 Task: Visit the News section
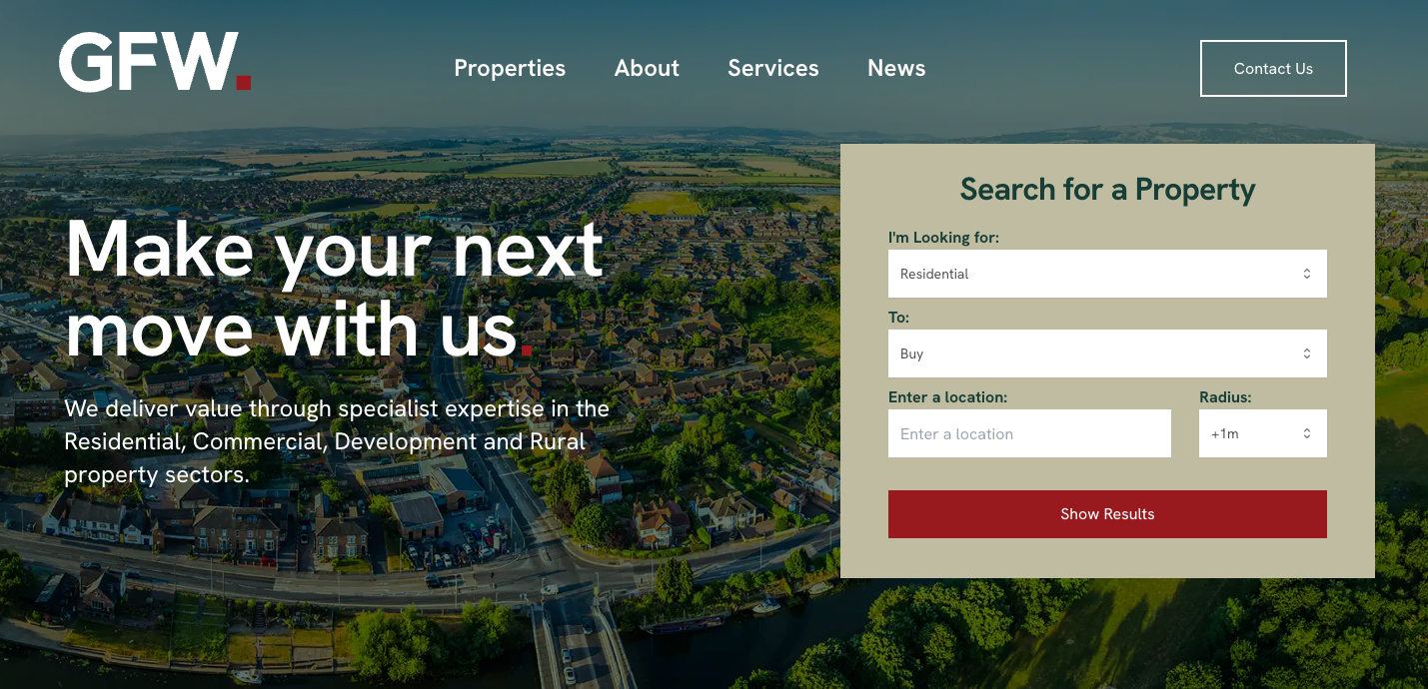point(896,68)
